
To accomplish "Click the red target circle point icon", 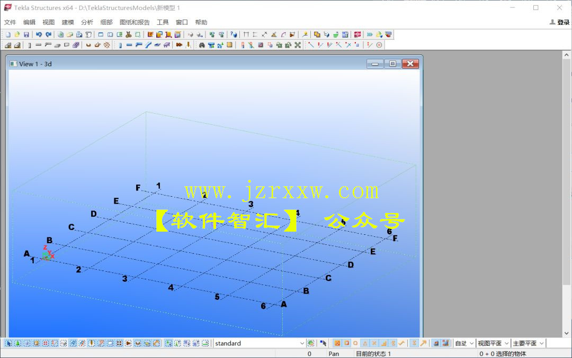I will 379,45.
